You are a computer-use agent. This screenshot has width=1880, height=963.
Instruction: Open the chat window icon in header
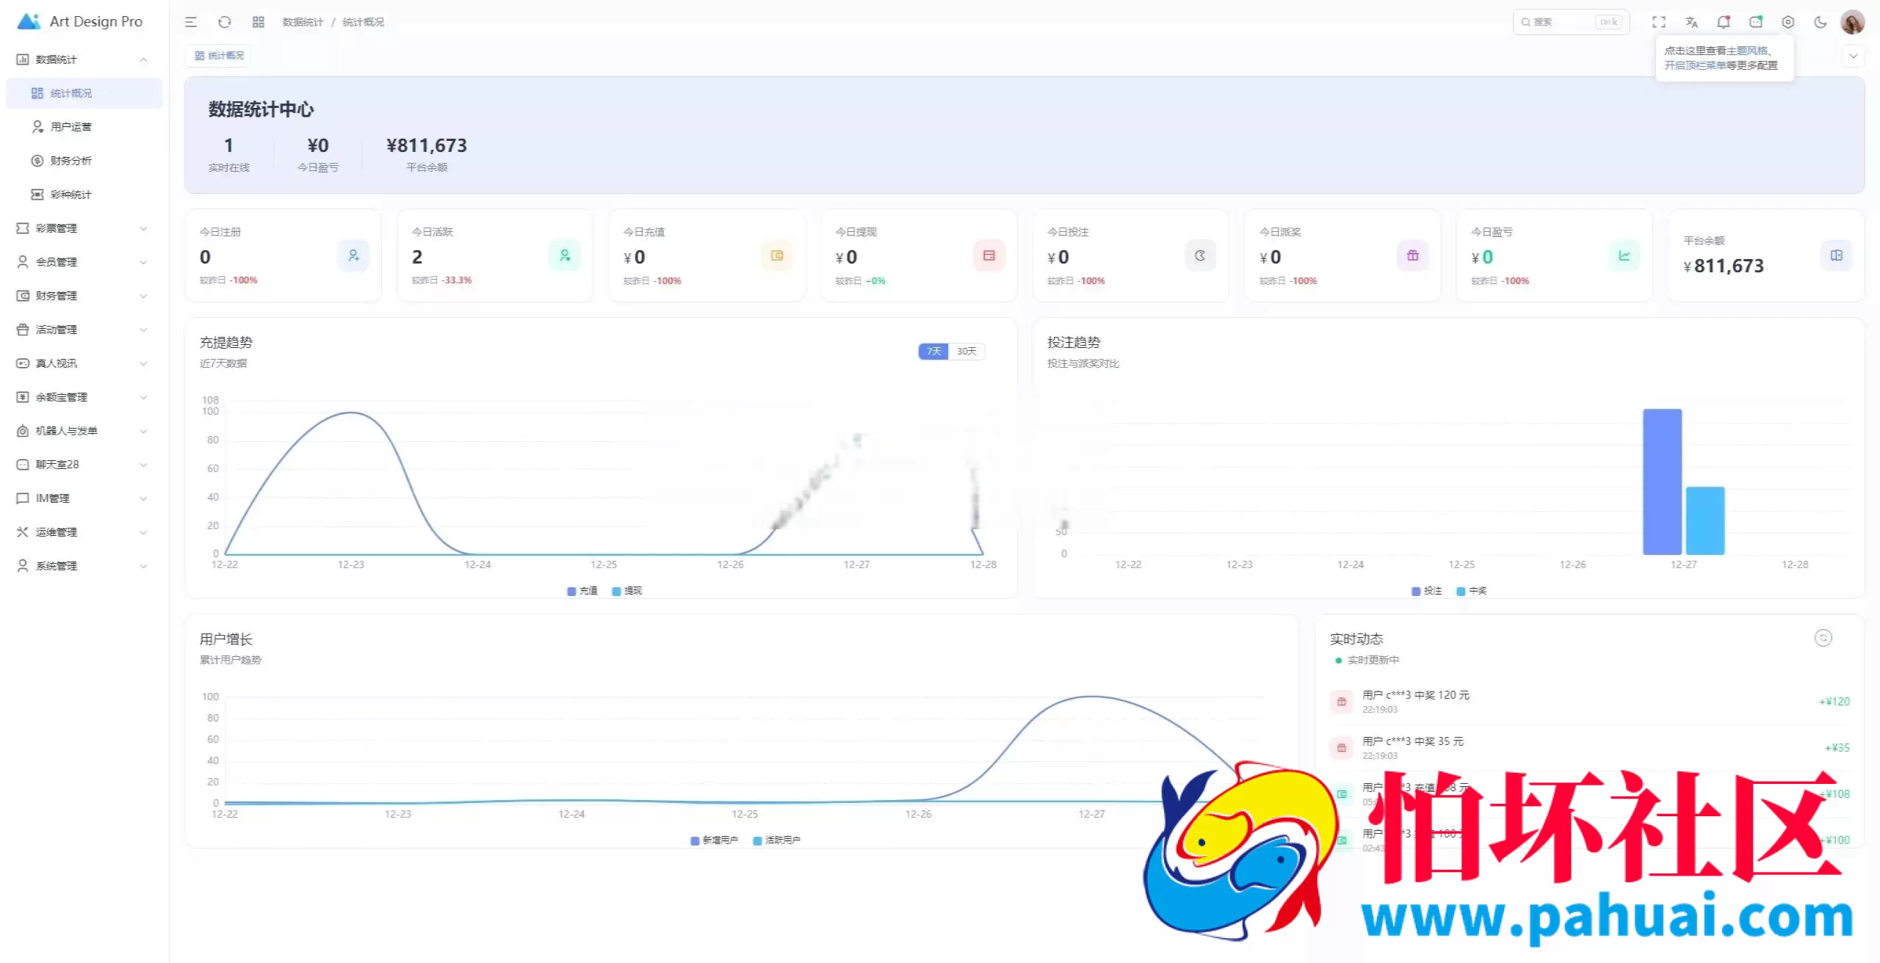(x=1756, y=22)
